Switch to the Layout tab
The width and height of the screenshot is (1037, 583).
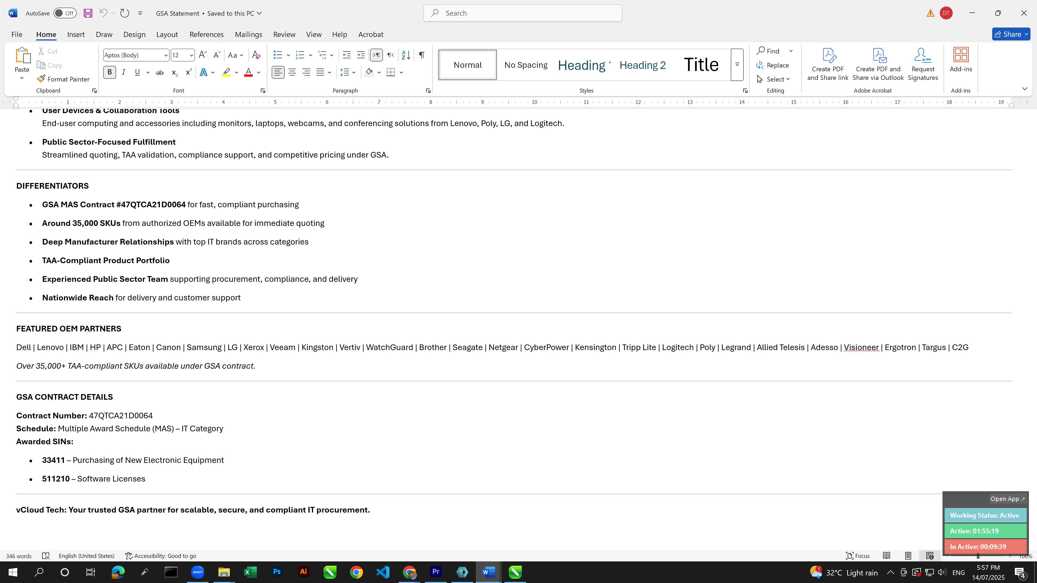tap(167, 35)
